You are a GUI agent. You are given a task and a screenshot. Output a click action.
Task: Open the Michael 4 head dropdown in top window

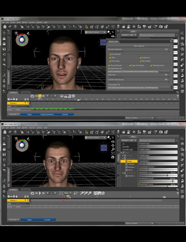pos(129,35)
